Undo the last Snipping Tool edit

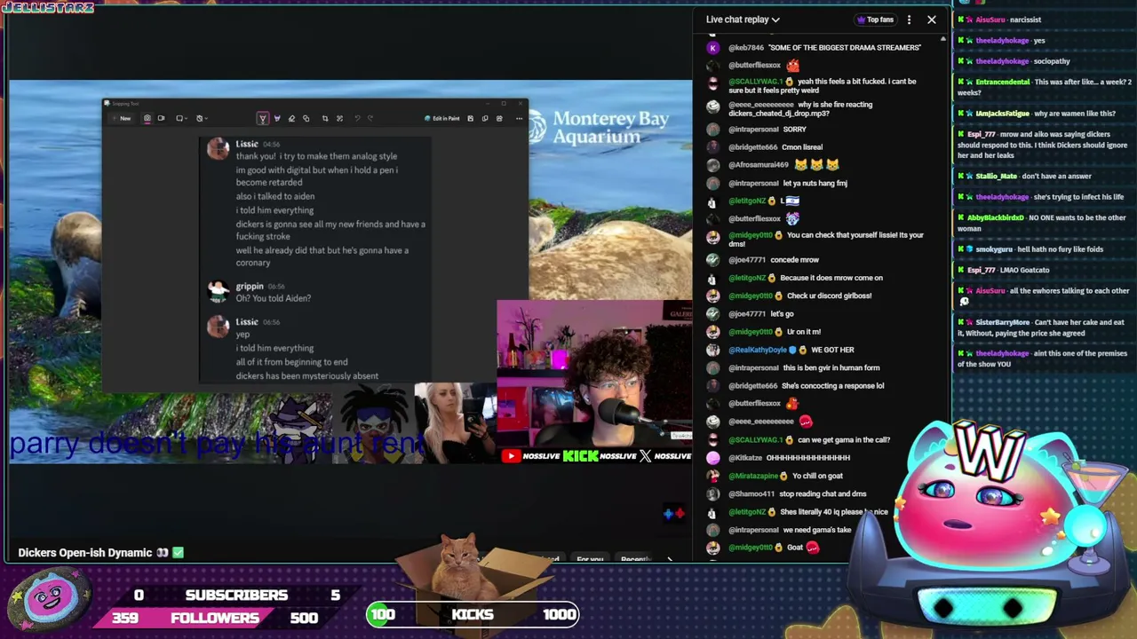tap(357, 118)
